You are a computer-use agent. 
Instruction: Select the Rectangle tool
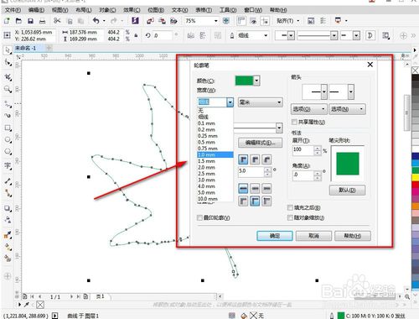click(8, 128)
